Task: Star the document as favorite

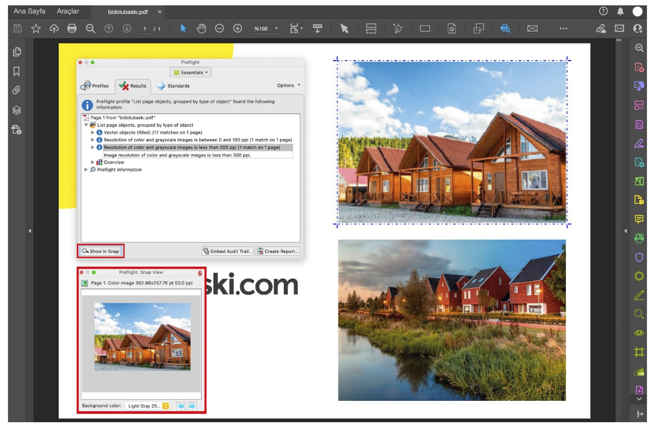Action: coord(36,29)
